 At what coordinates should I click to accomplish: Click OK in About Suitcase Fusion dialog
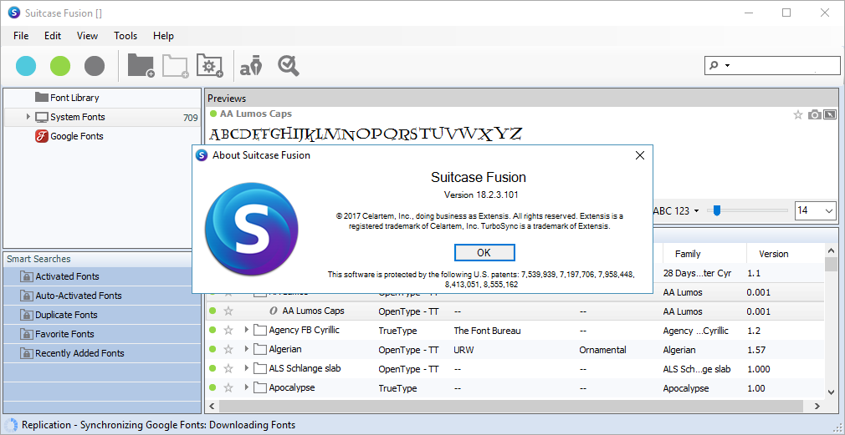pos(484,253)
